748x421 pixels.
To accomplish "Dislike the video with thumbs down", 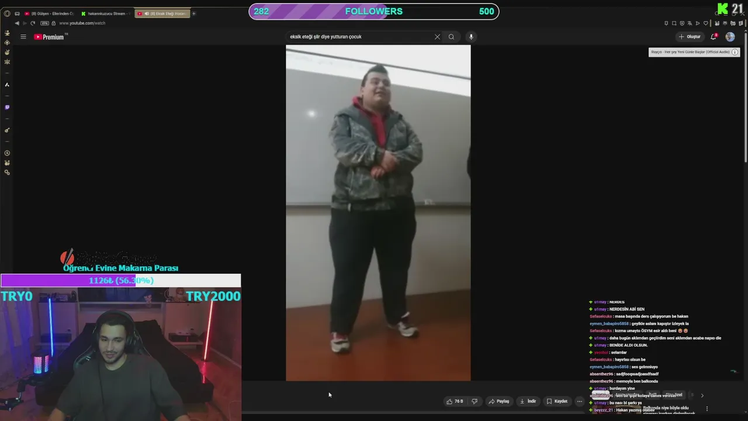I will point(475,401).
